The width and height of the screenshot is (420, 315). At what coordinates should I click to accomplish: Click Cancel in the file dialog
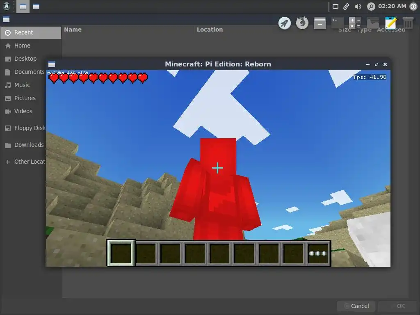[x=356, y=306]
